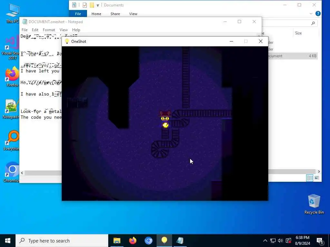Open File Explorer from the taskbar
The width and height of the screenshot is (330, 247).
tap(117, 241)
